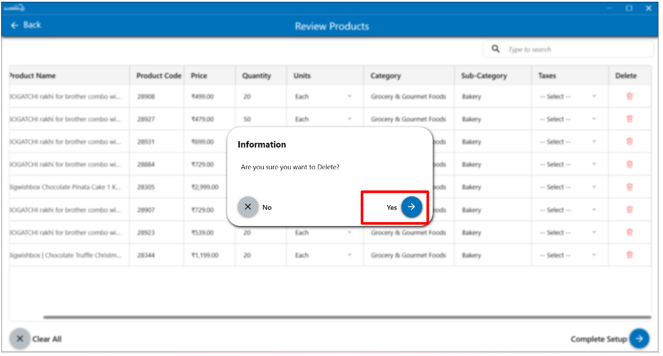Image resolution: width=663 pixels, height=356 pixels.
Task: Confirm deletion with the Yes arrow button
Action: pyautogui.click(x=411, y=207)
